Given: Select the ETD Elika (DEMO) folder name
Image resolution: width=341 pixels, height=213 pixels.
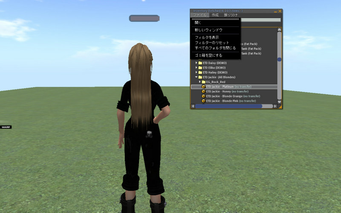Looking at the screenshot, I should 214,68.
